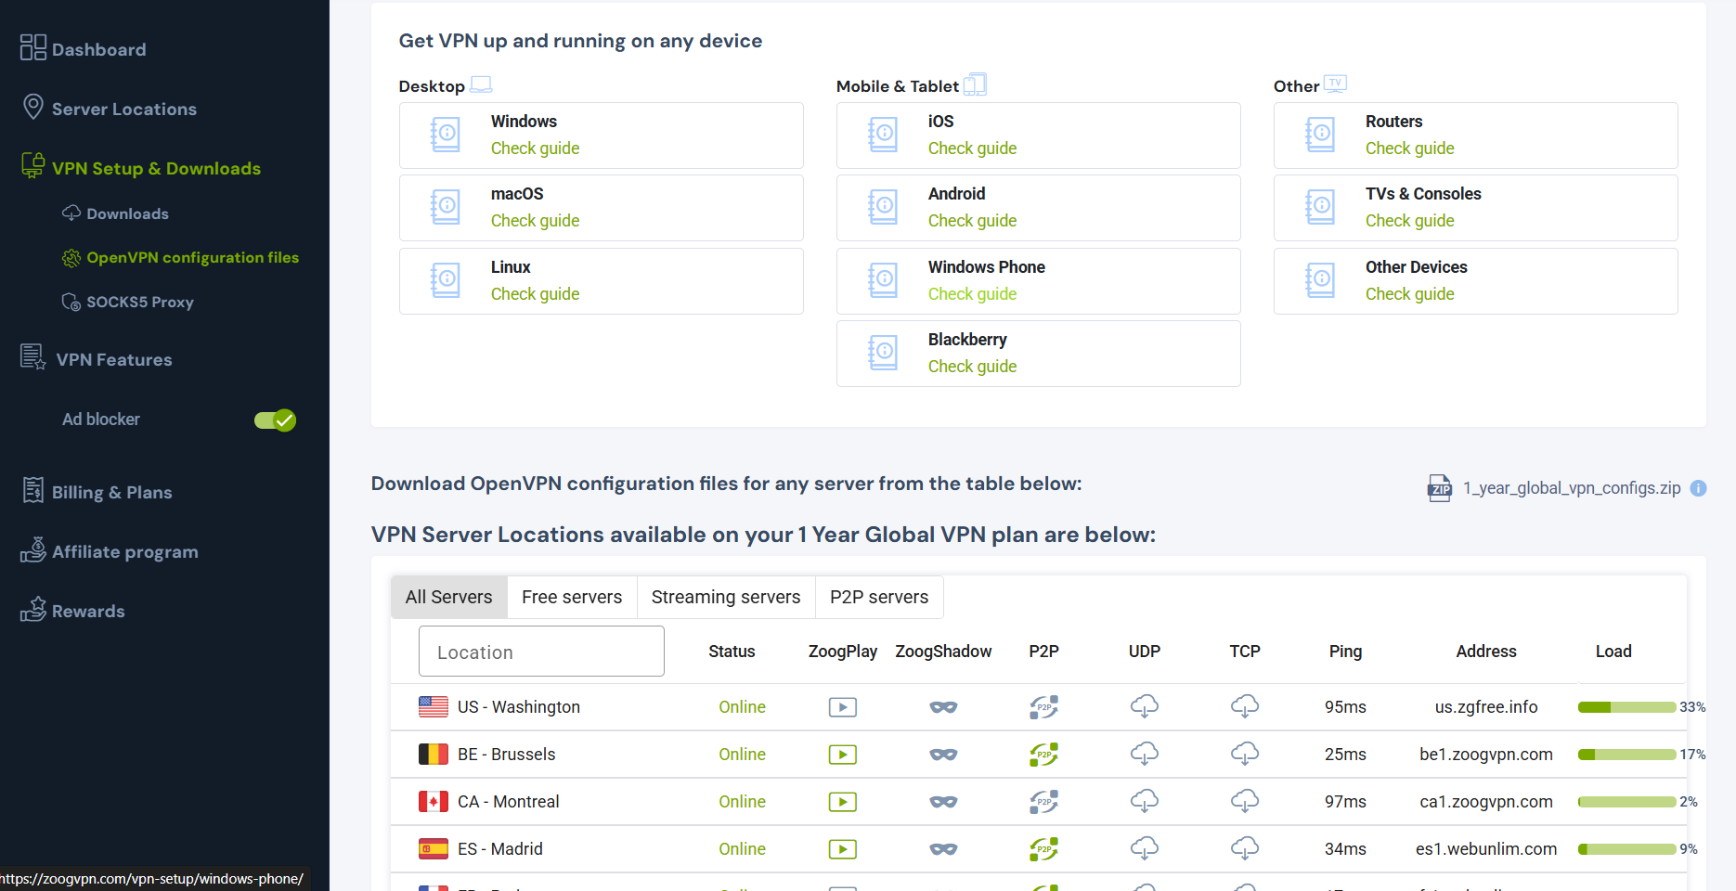Click the Belgium flag for Brussels
Screen dimensions: 1736x891
pos(434,755)
